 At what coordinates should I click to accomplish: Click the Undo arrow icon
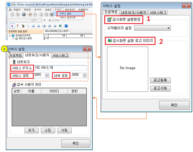click(x=30, y=14)
